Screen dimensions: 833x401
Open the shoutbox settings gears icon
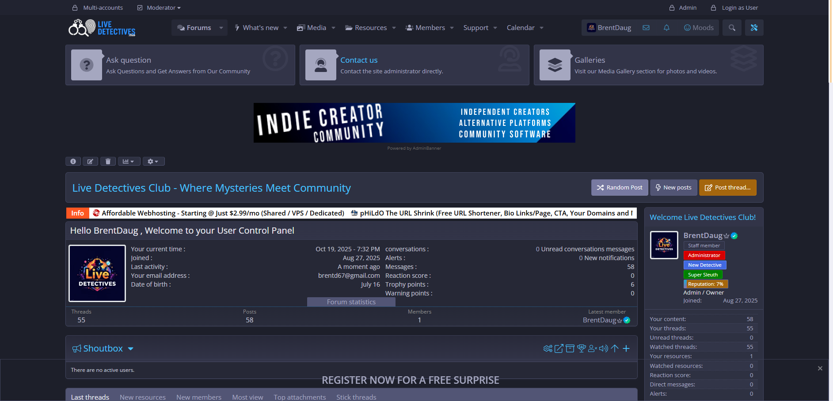[548, 348]
